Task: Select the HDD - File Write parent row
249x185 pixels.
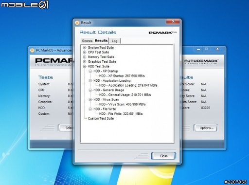Action: [x=105, y=109]
